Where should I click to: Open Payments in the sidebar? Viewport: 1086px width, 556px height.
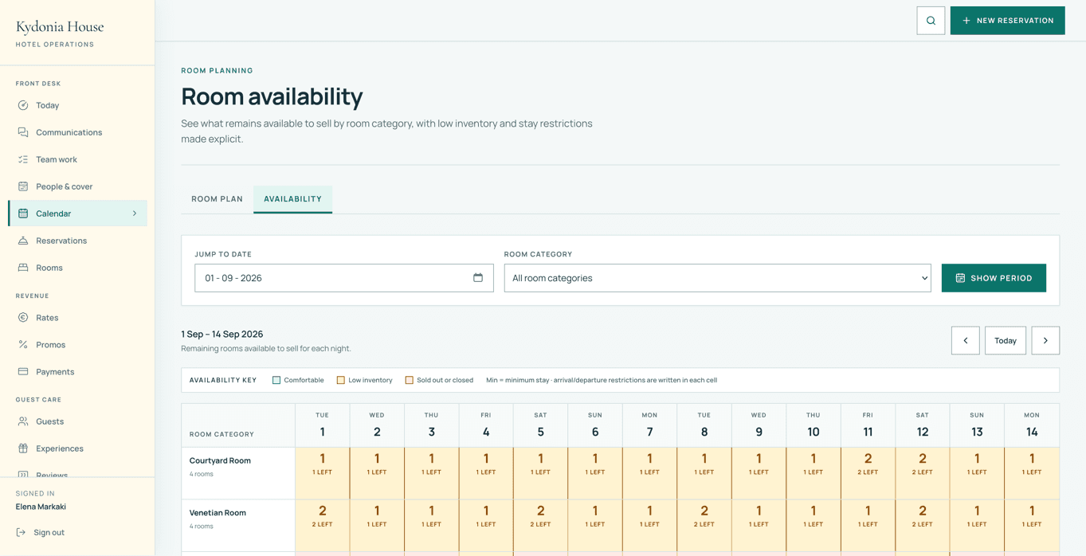[78, 372]
